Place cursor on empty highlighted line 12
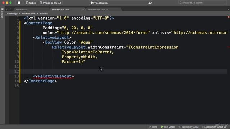This screenshot has width=230, height=129. tap(118, 71)
